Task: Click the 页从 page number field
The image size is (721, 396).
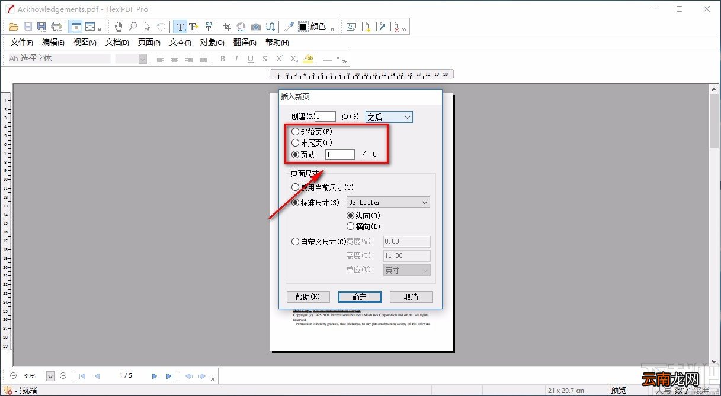Action: (340, 154)
